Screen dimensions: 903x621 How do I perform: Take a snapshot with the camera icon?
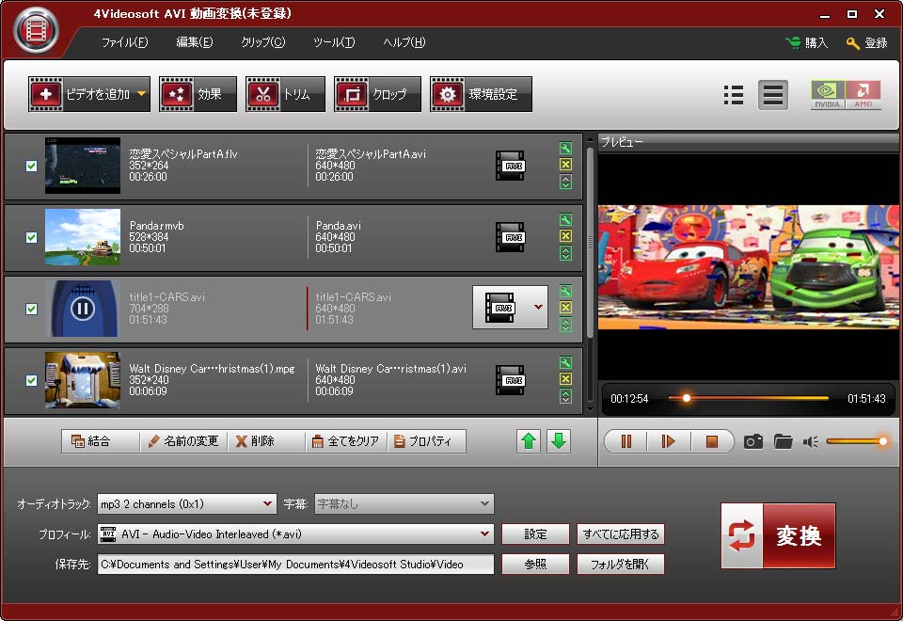pyautogui.click(x=752, y=441)
